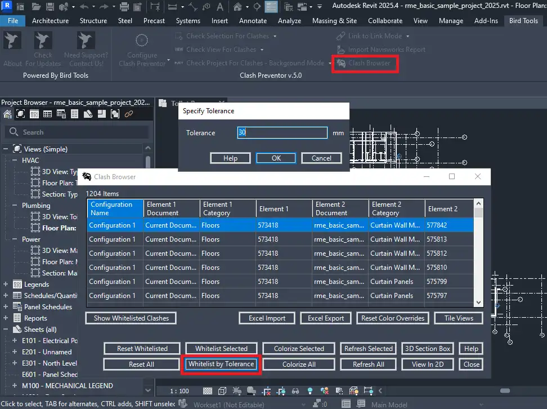Click the Clash Browser ribbon button
Viewport: 547px width, 409px height.
[364, 63]
